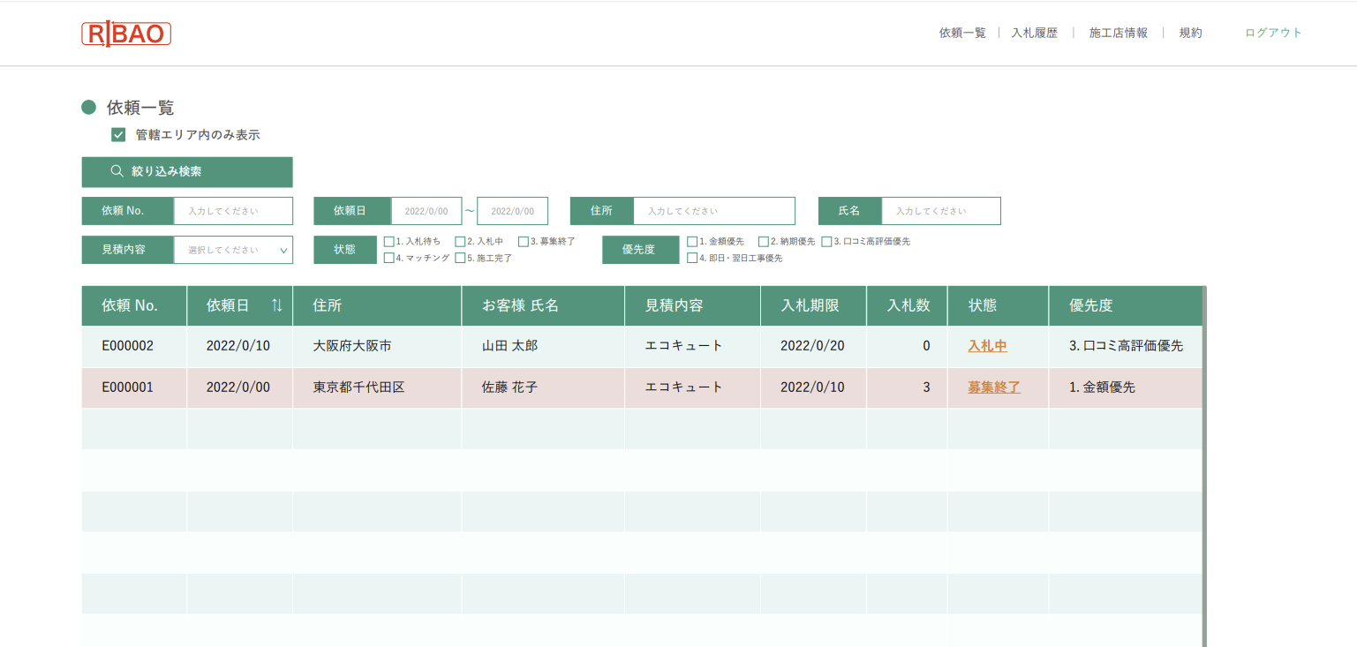
Task: Go to 入札履歴 in top navigation
Action: coord(1034,34)
